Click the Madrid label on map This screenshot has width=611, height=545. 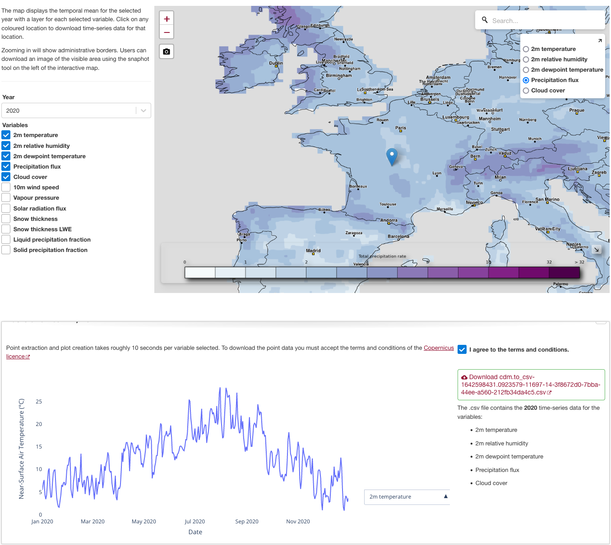point(313,251)
